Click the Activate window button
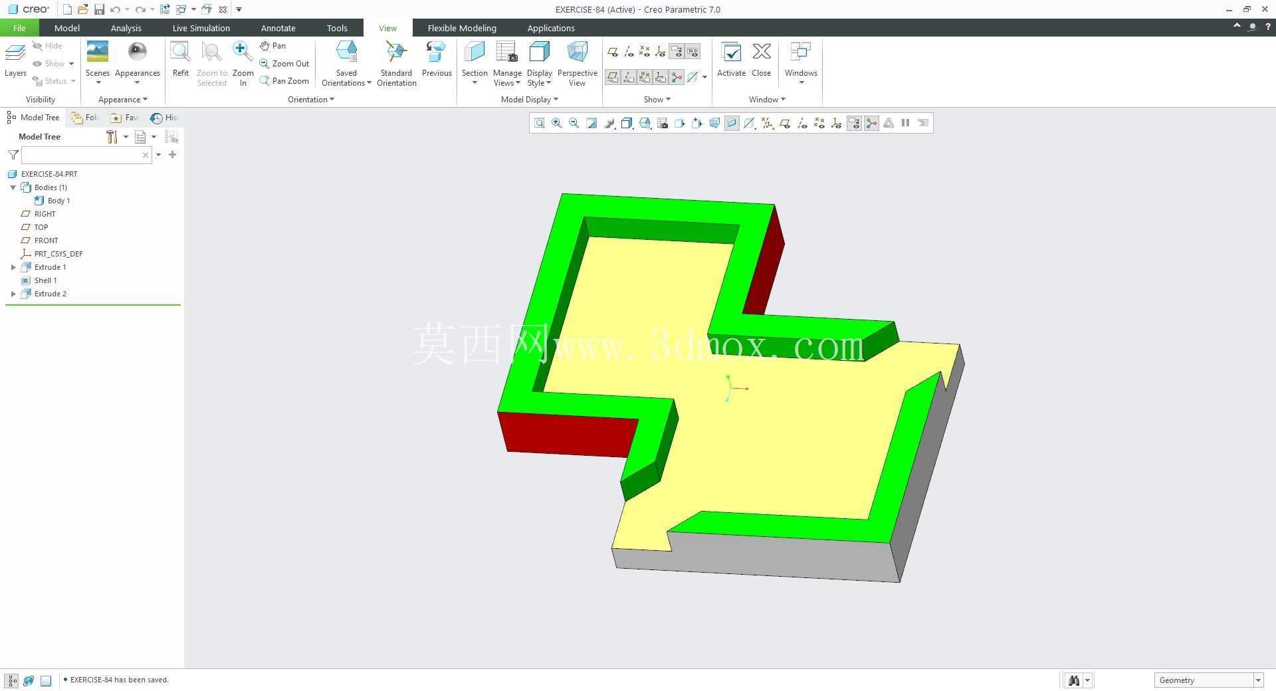Viewport: 1276px width, 691px height. pos(731,60)
